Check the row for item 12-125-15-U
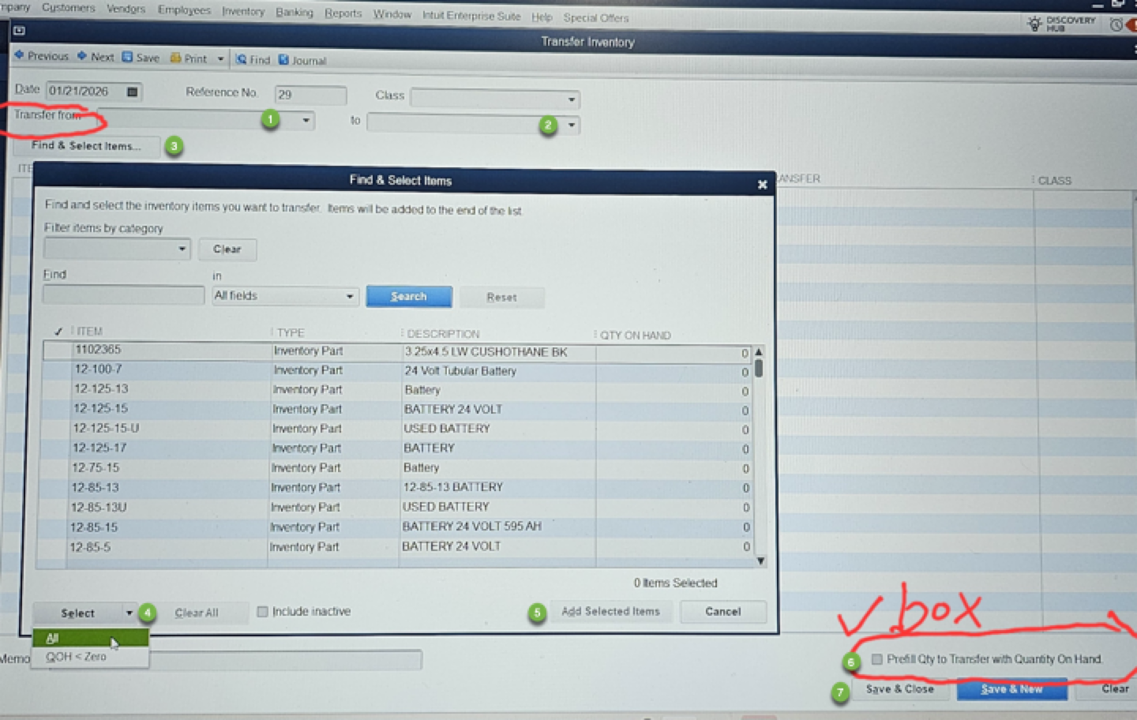This screenshot has height=720, width=1137. 55,429
